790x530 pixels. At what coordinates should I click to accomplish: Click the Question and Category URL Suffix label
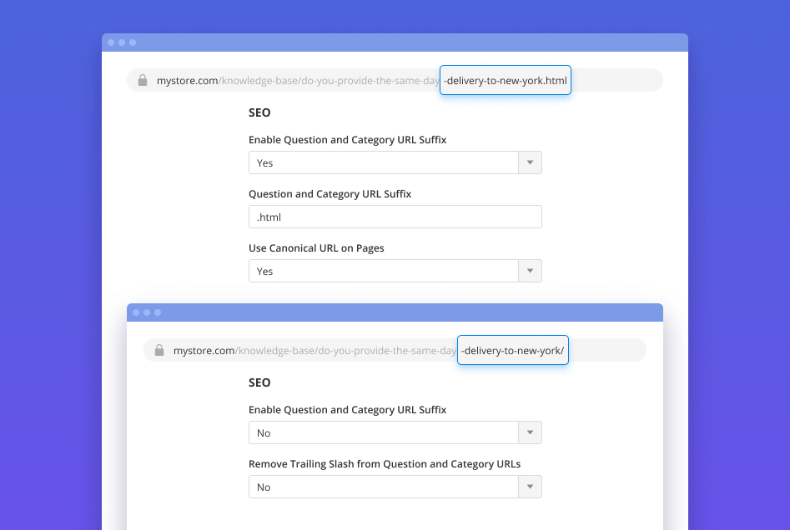pos(330,194)
